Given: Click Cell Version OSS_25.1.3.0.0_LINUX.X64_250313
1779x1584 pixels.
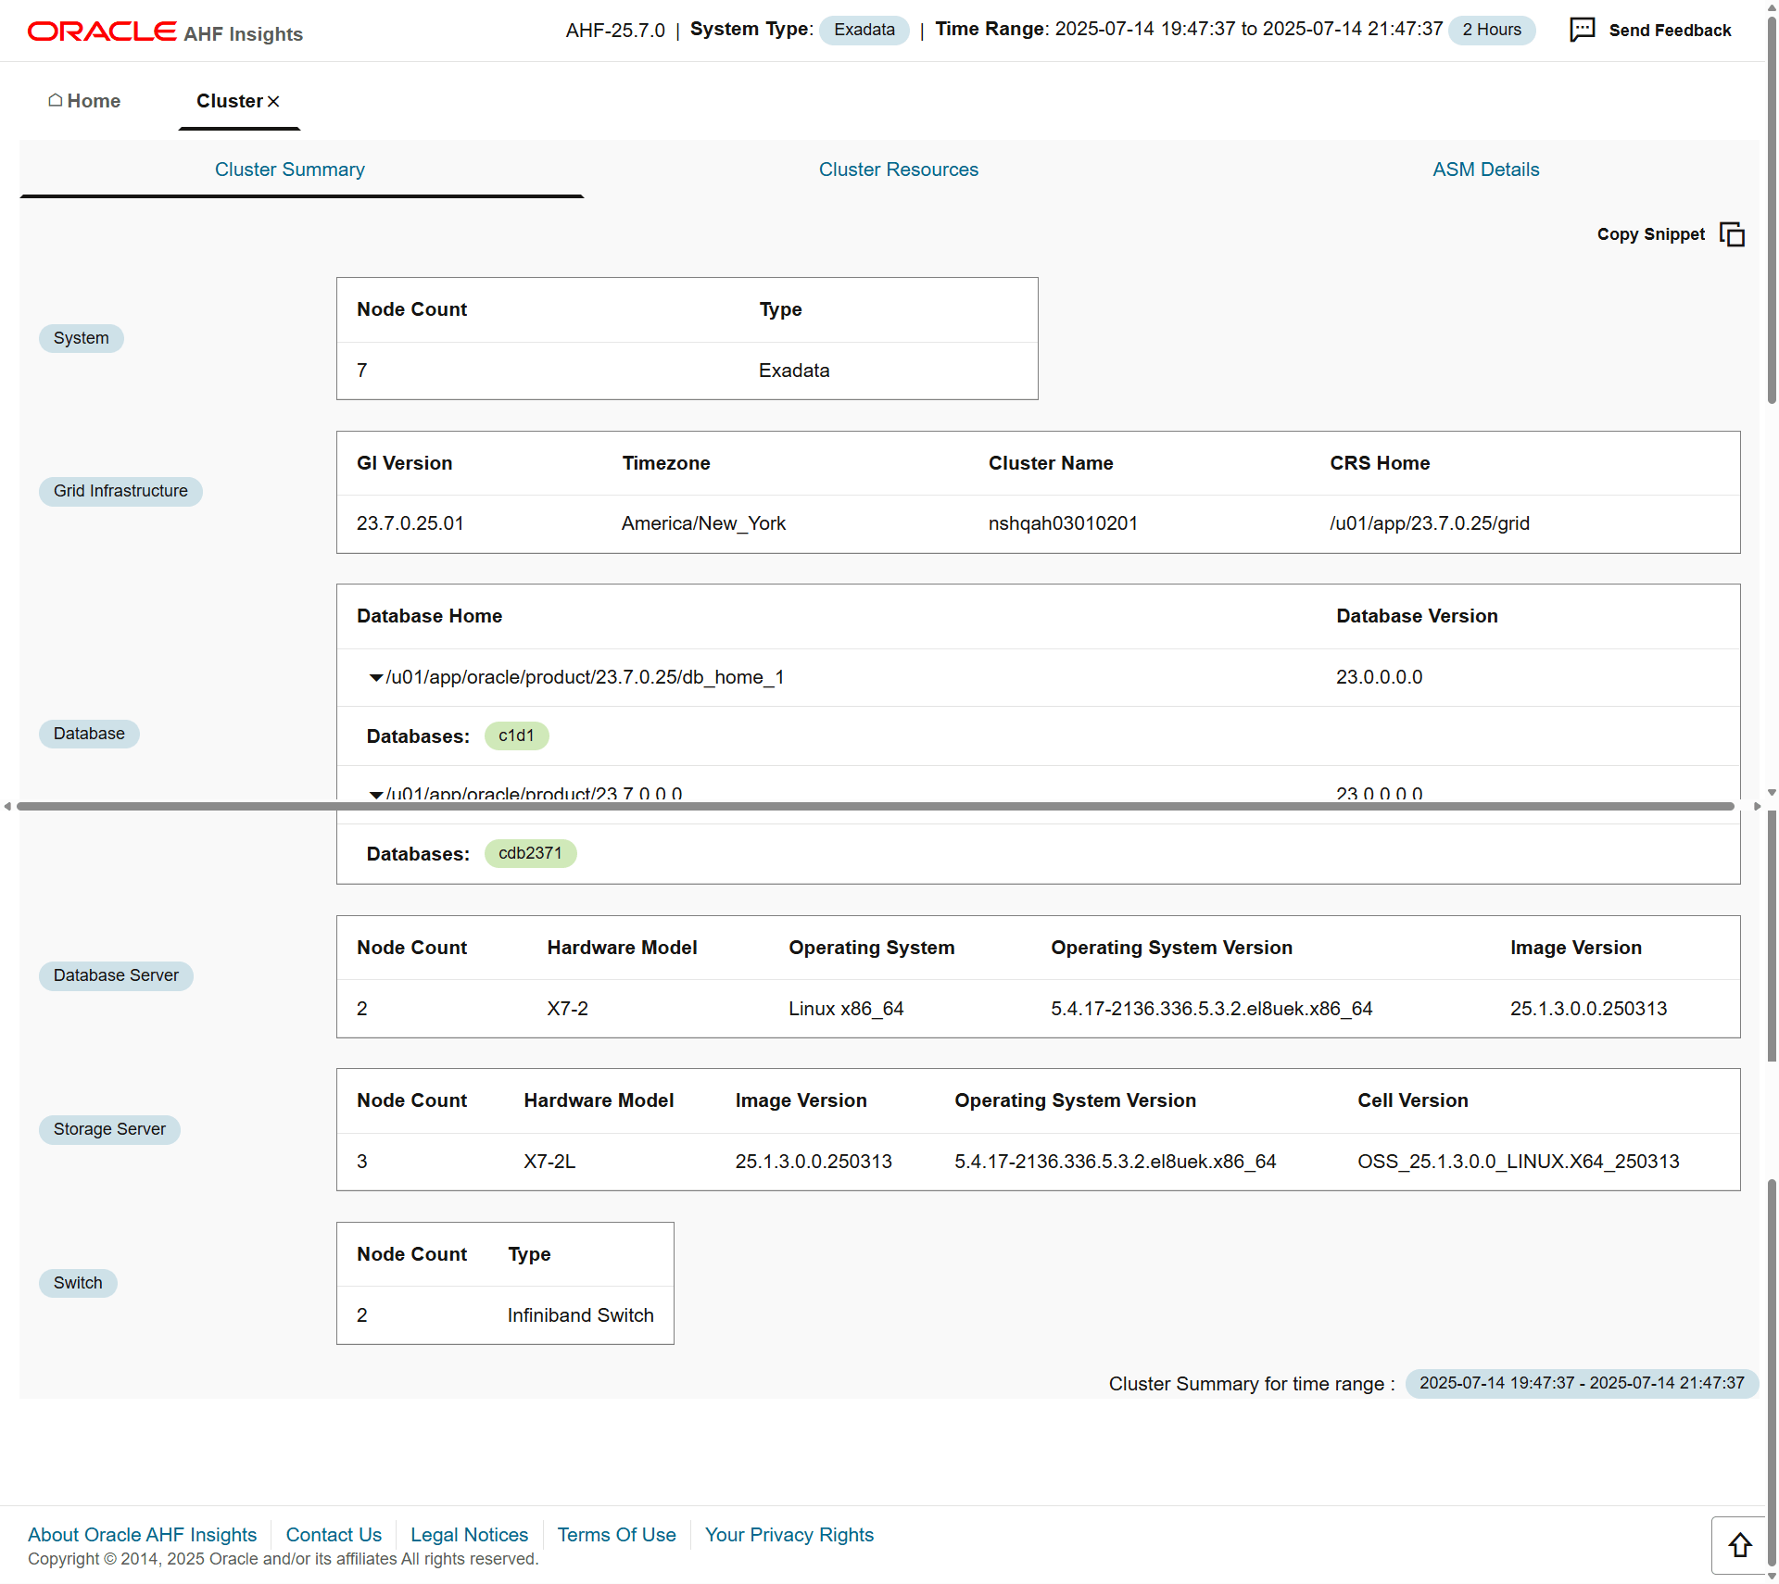Looking at the screenshot, I should (x=1519, y=1162).
